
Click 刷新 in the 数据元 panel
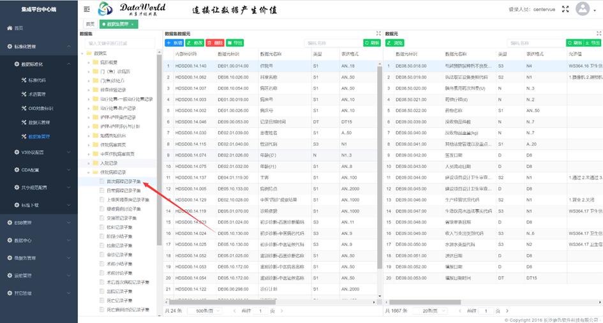[x=575, y=43]
